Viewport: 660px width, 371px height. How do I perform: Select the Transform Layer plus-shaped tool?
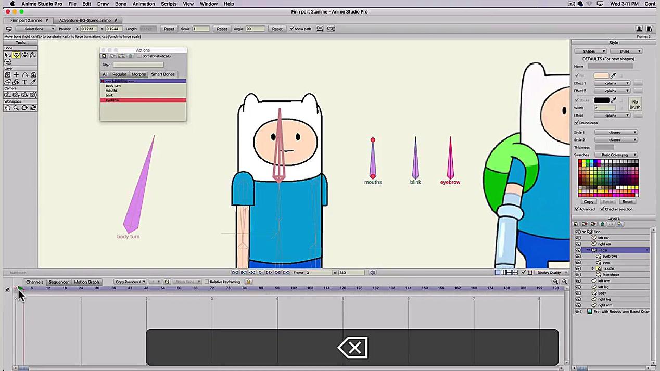point(16,75)
